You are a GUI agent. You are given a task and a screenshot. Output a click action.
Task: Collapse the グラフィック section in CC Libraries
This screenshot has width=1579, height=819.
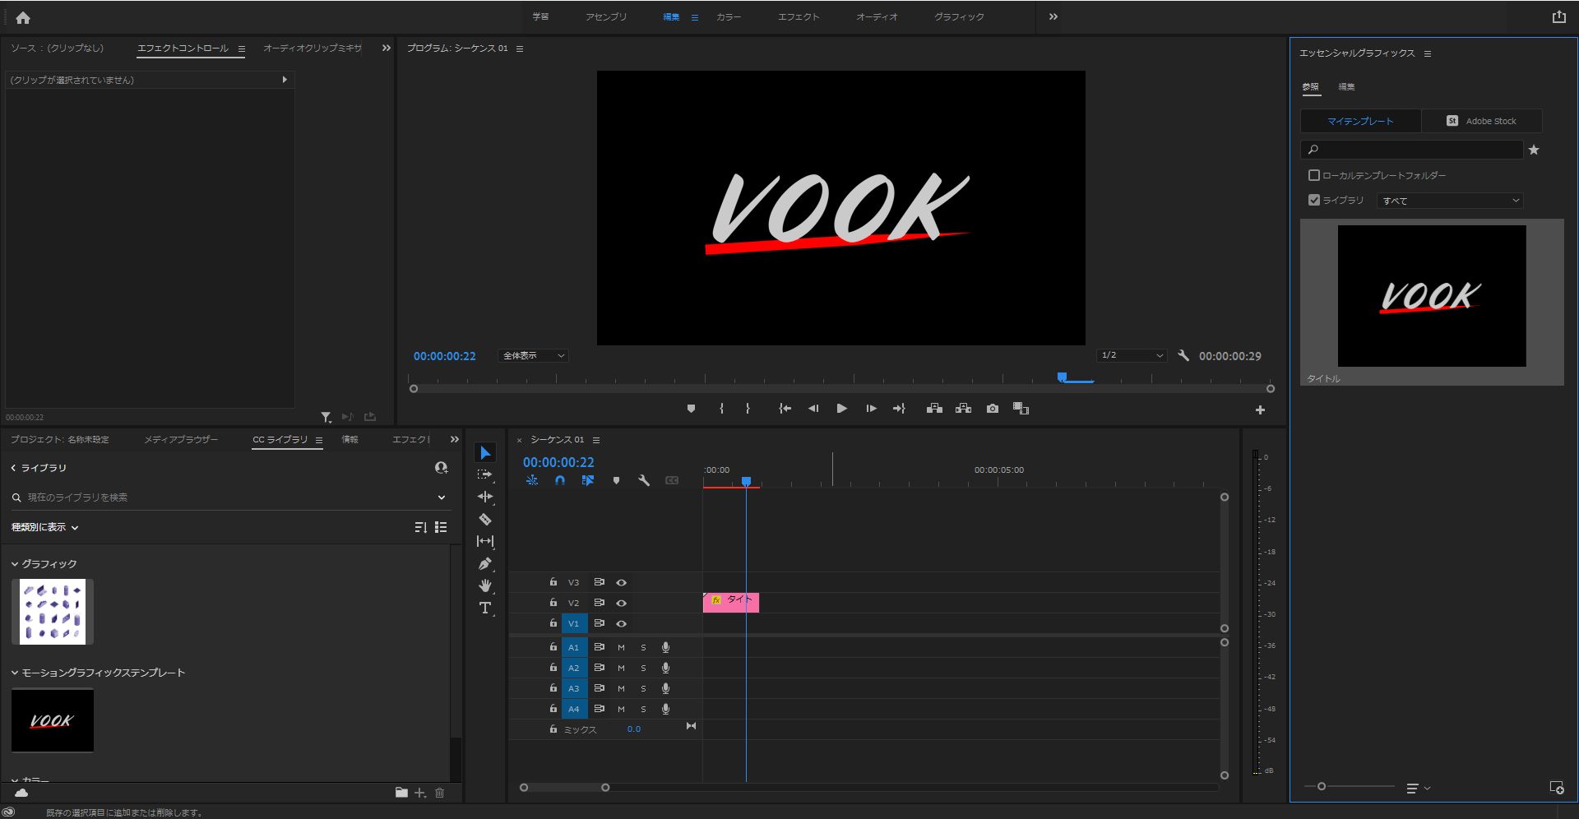(14, 563)
